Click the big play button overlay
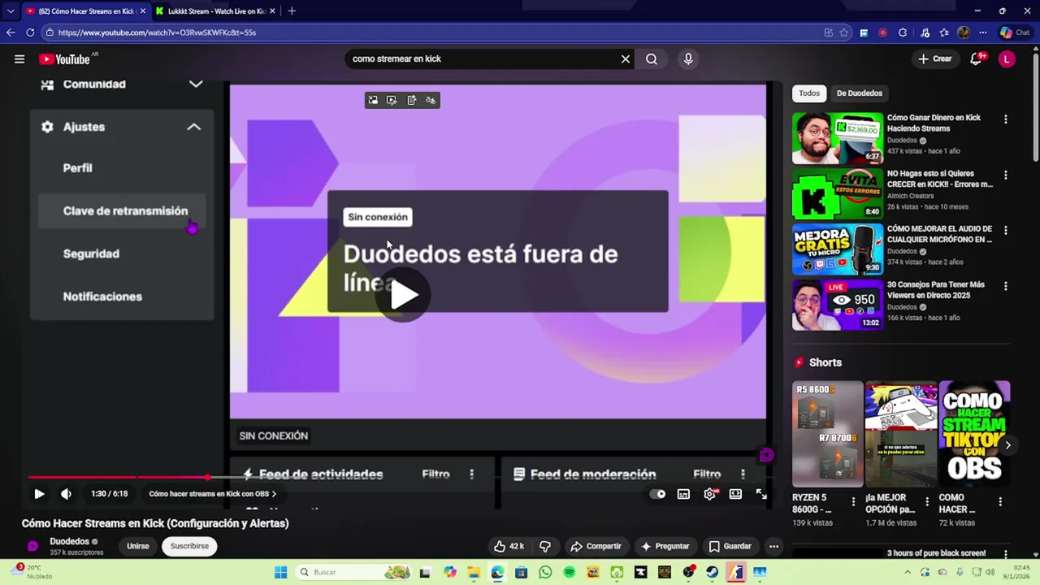This screenshot has width=1040, height=585. tap(403, 295)
